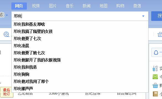This screenshot has height=99, width=162.
Task: Choose suggestion 那晚雁声声
Action: tap(80, 89)
